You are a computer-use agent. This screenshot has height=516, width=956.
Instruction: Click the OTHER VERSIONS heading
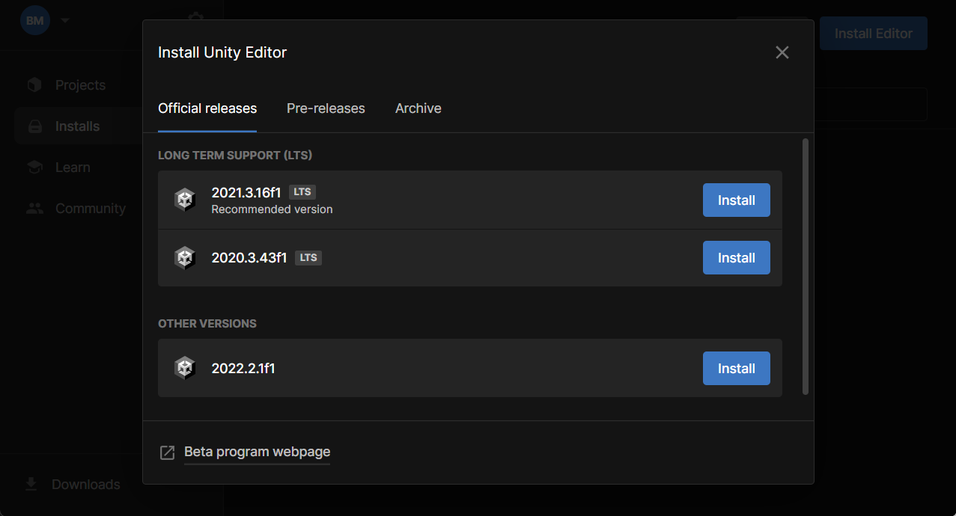point(207,324)
